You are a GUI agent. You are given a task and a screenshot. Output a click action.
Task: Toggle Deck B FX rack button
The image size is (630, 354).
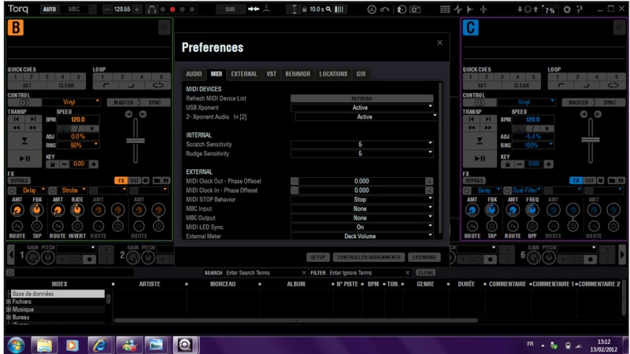[x=121, y=181]
